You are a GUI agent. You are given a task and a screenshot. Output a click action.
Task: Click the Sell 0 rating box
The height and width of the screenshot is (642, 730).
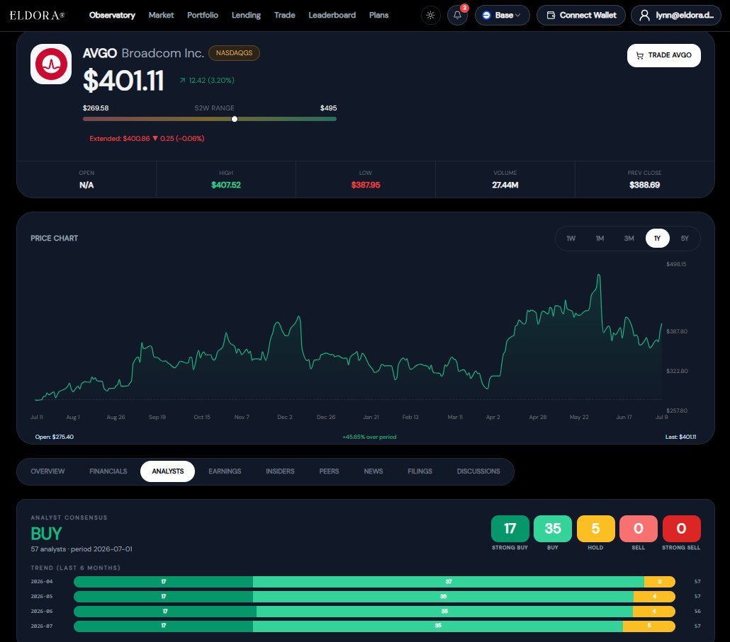639,529
